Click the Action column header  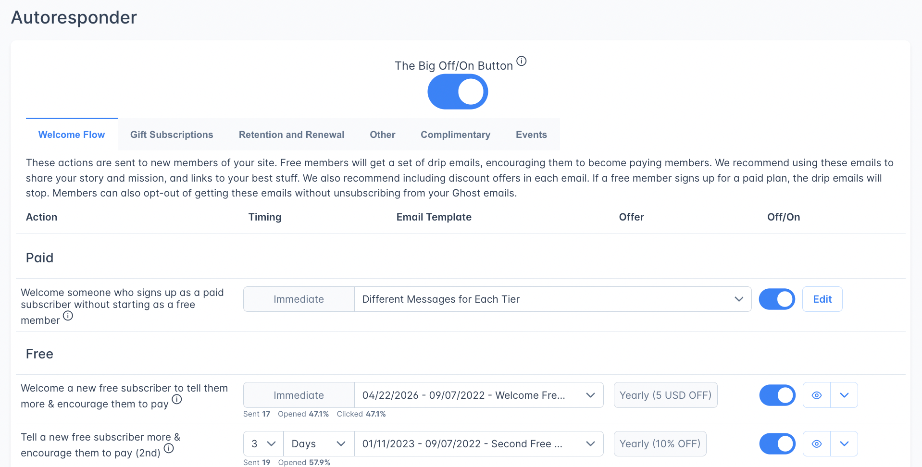point(41,217)
